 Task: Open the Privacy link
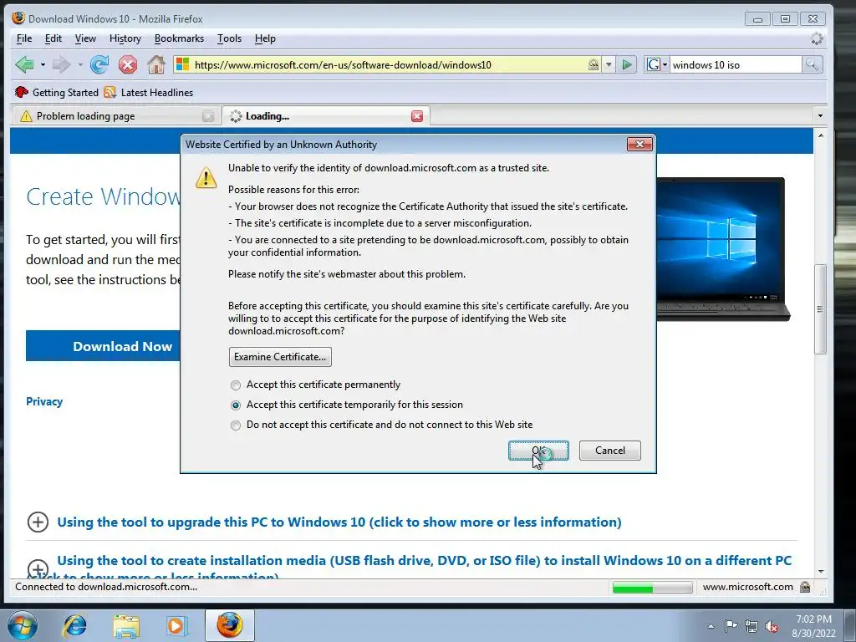[x=44, y=401]
